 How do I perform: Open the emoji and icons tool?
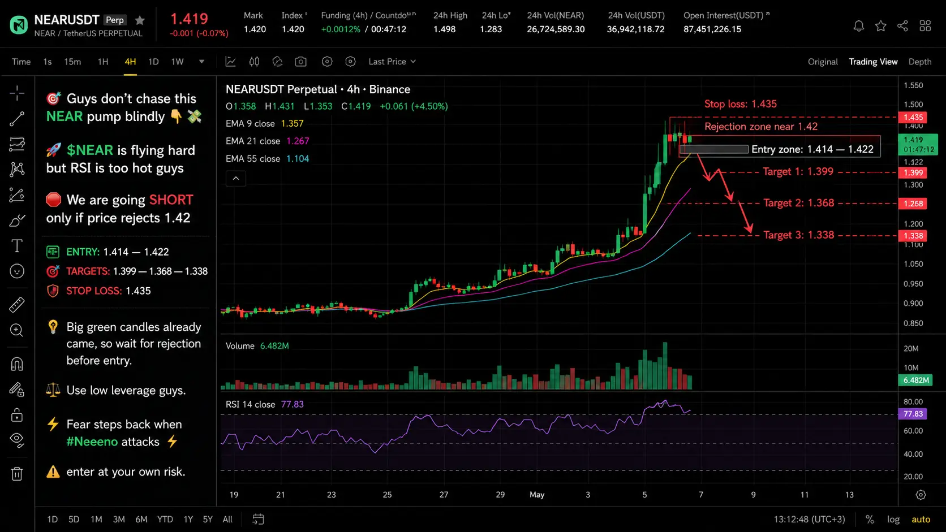tap(17, 271)
